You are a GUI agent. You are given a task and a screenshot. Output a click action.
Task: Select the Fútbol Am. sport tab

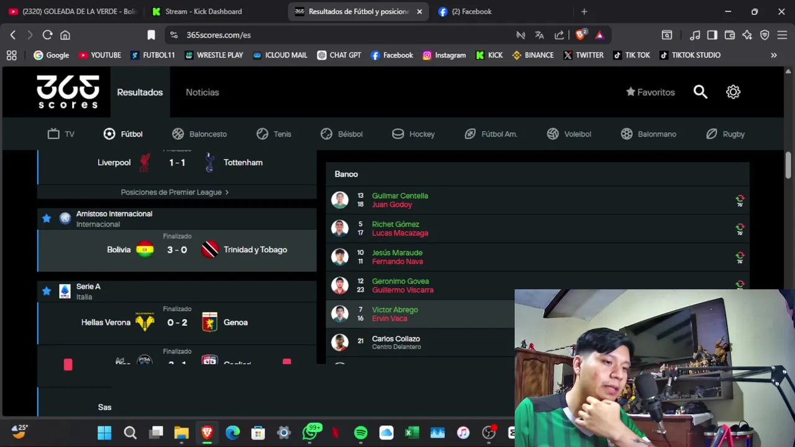click(x=491, y=133)
